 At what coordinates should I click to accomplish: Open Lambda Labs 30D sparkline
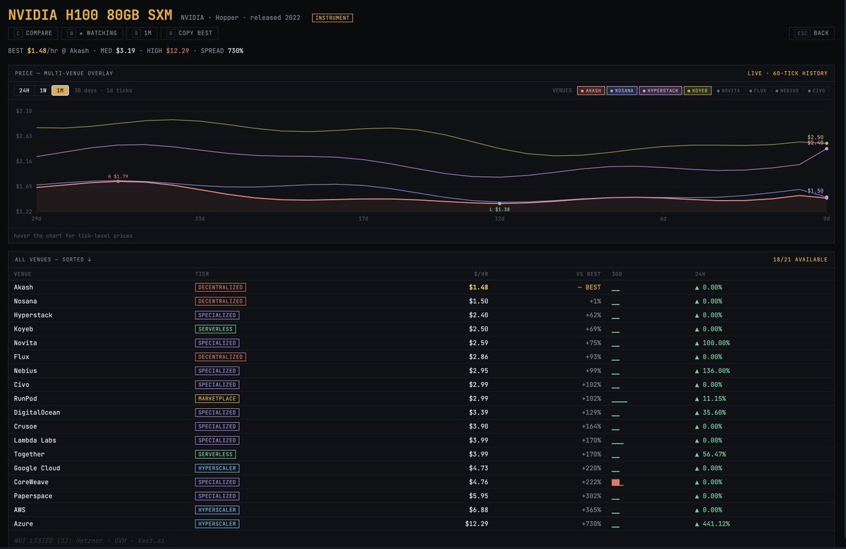tap(618, 443)
